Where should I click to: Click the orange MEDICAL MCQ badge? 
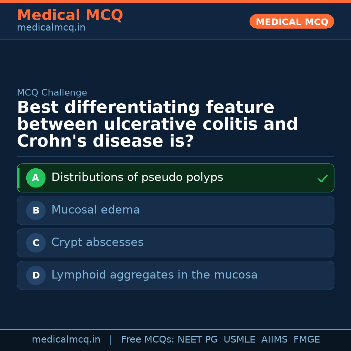[x=292, y=22]
